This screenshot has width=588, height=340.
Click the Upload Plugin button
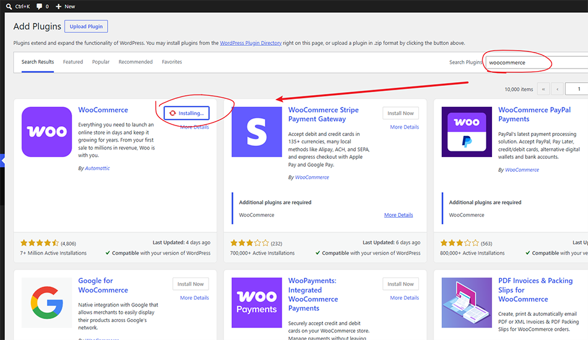coord(86,27)
